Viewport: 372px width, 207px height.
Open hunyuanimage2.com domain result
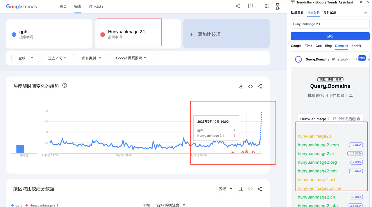[318, 145]
